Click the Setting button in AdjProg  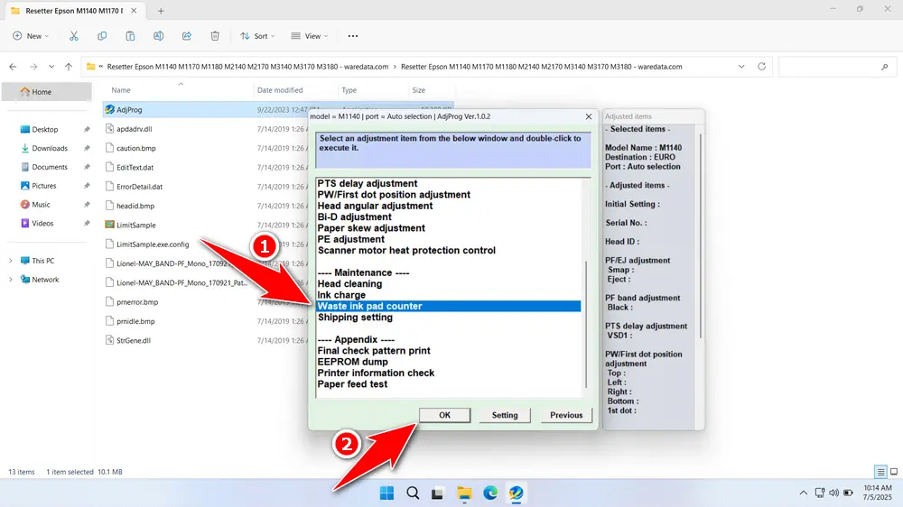point(505,415)
